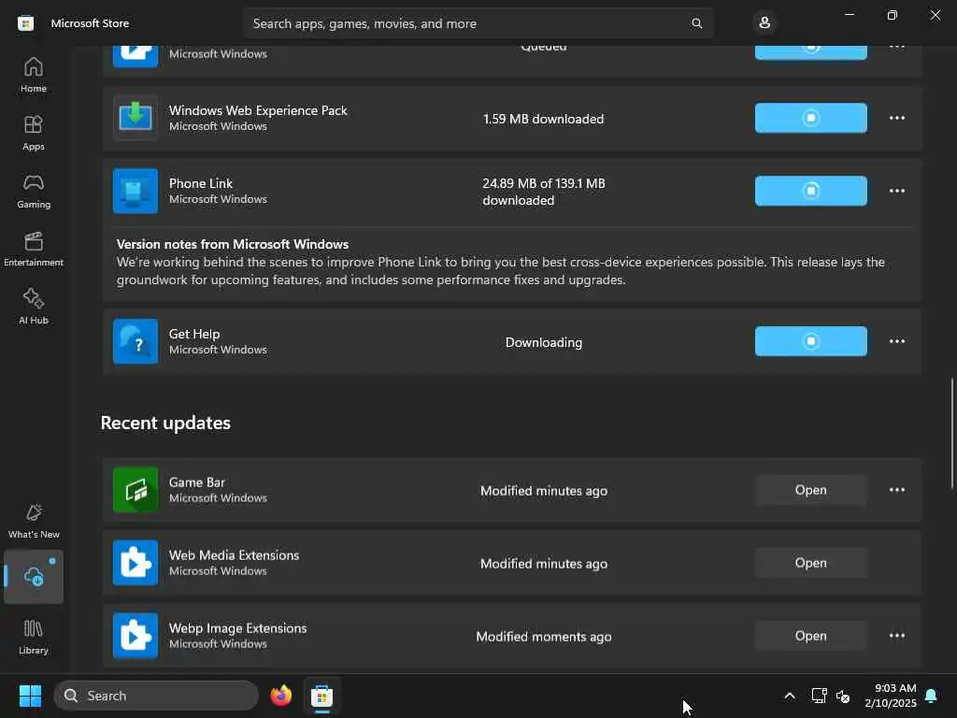This screenshot has width=957, height=718.
Task: Open more options for Game Bar
Action: (896, 490)
